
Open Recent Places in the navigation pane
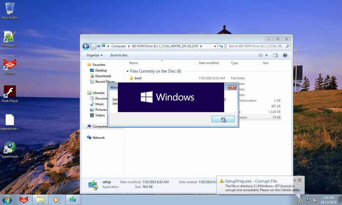pyautogui.click(x=105, y=82)
